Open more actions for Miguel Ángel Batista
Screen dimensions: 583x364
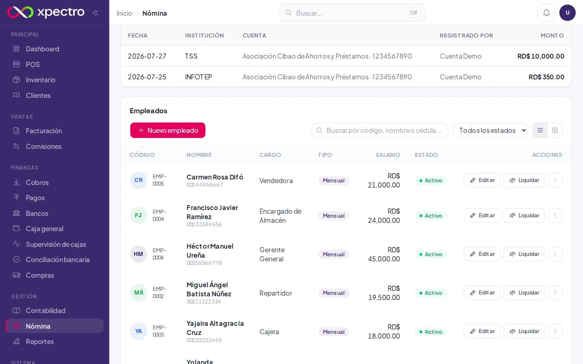555,293
